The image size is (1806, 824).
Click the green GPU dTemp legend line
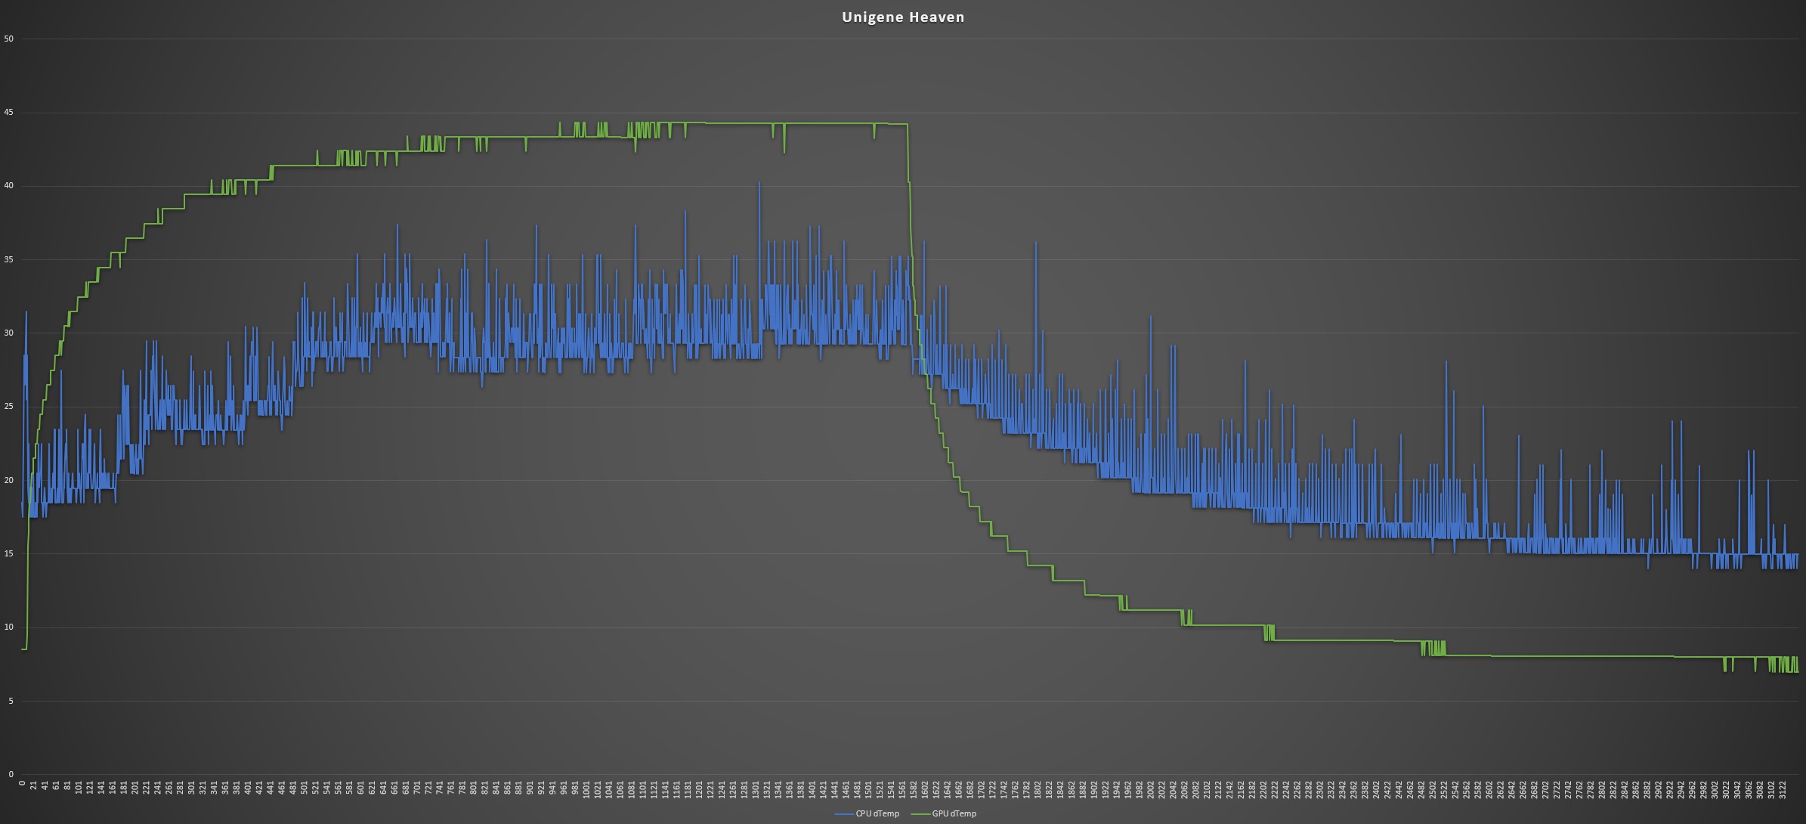tap(920, 814)
